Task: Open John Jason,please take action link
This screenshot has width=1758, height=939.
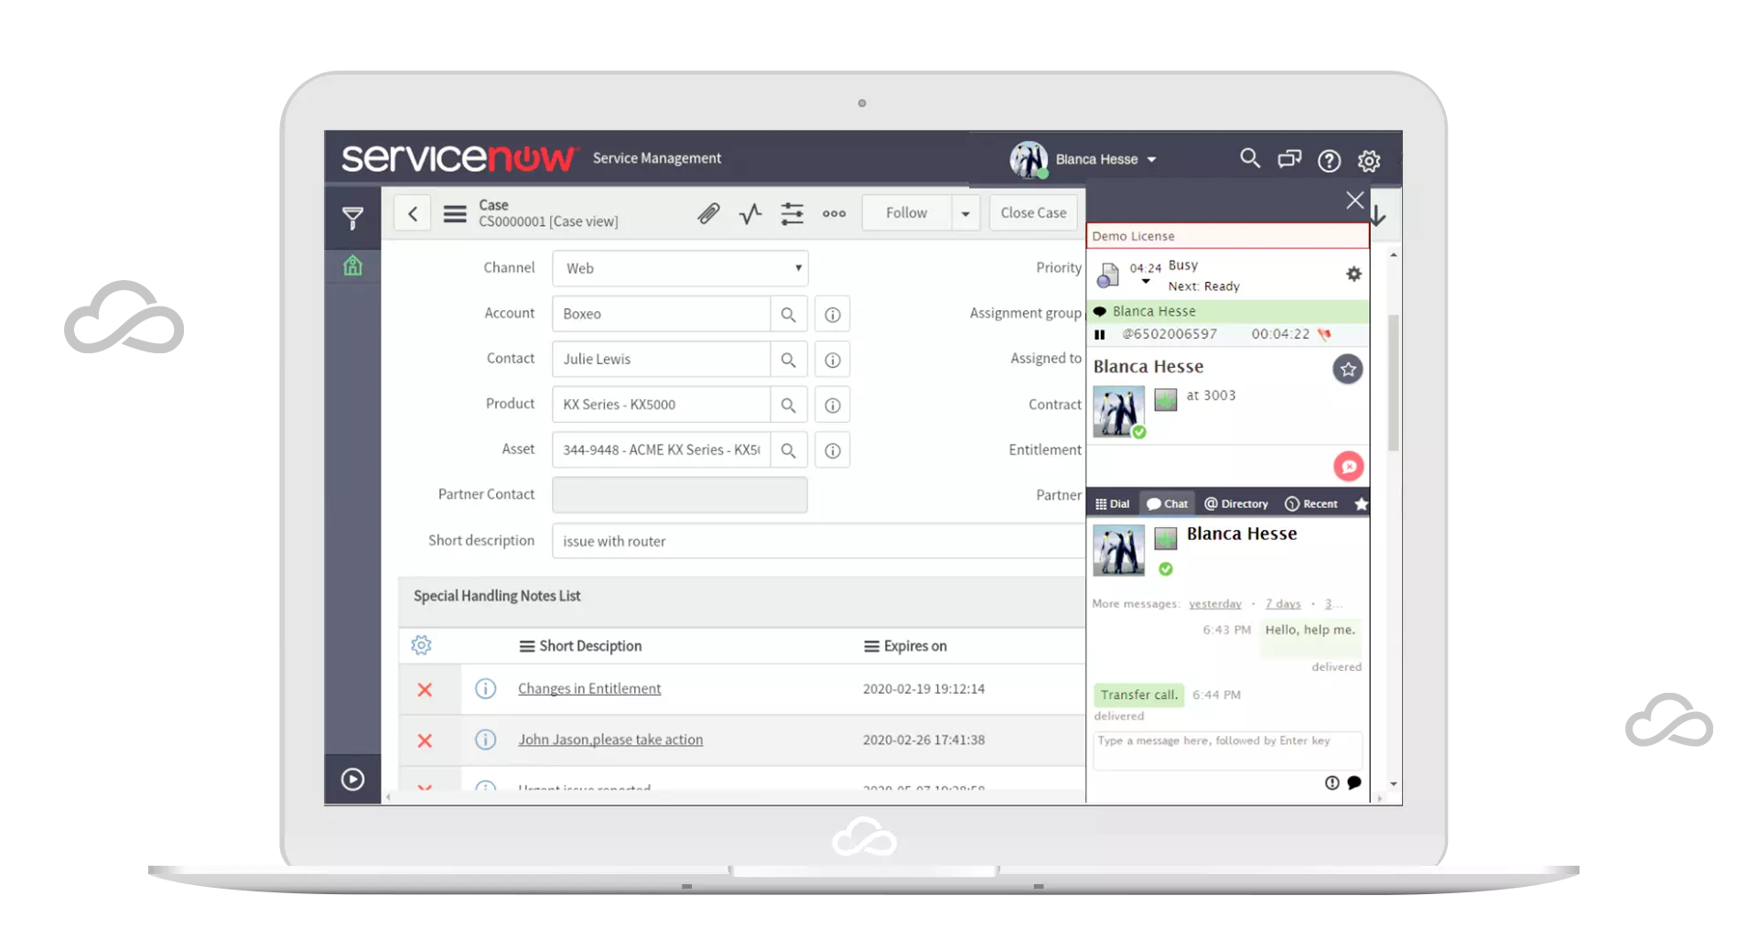Action: (x=610, y=739)
